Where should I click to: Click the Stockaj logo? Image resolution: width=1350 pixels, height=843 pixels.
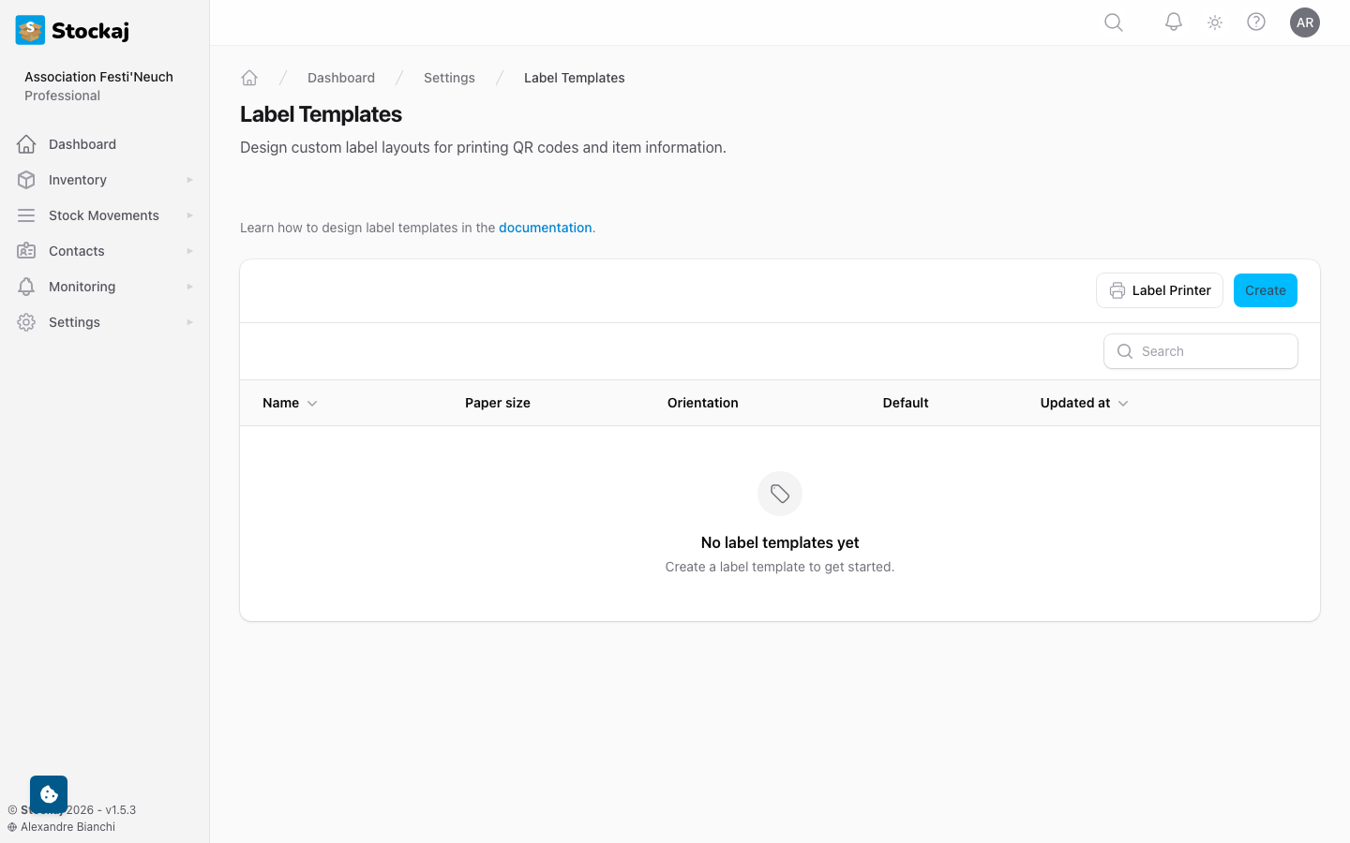point(73,30)
